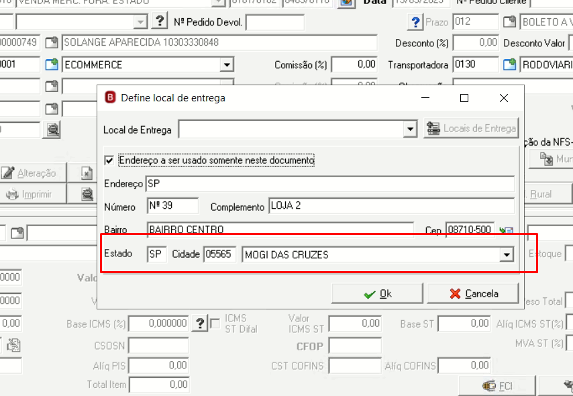Click the Complemento field containing LOJA 2

(391, 206)
